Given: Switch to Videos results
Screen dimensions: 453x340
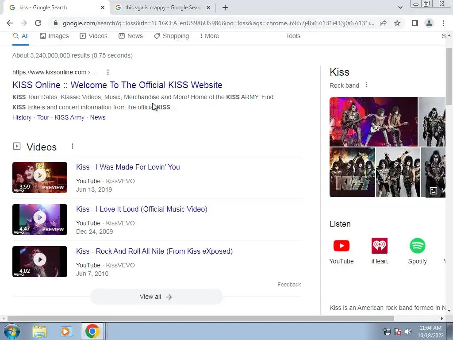Looking at the screenshot, I should coord(94,36).
